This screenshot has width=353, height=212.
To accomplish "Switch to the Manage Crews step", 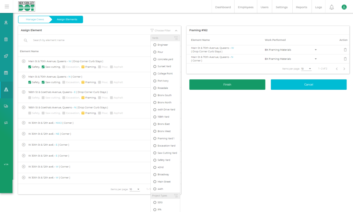I will [35, 20].
